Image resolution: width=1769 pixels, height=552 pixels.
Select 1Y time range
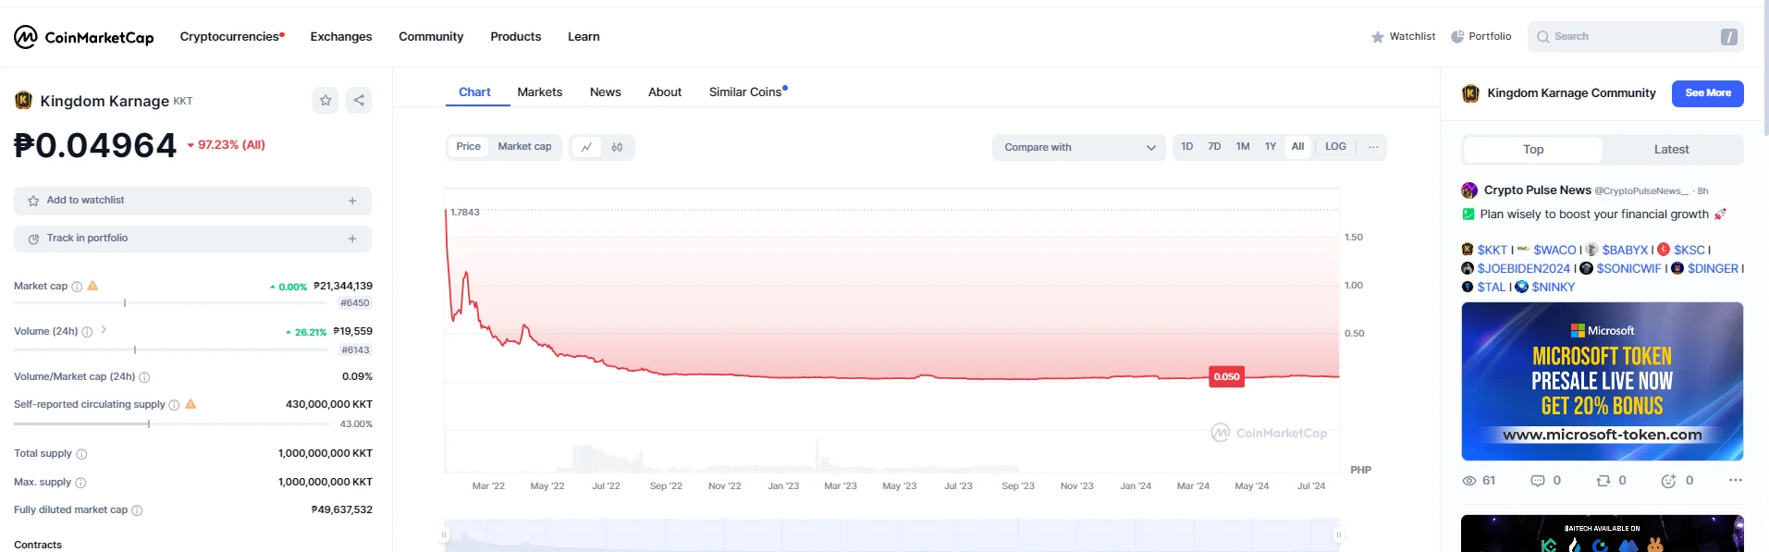pyautogui.click(x=1271, y=147)
